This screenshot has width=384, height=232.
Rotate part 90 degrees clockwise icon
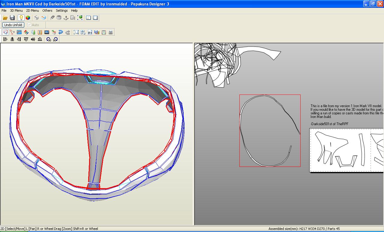pyautogui.click(x=55, y=39)
